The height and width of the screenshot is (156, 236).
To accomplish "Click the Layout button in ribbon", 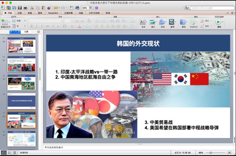I will 17,21.
